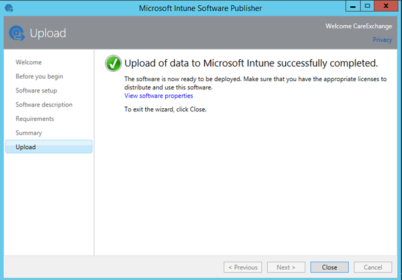Screen dimensions: 402x280
Task: Minimize the Software Publisher window
Action: [353, 6]
